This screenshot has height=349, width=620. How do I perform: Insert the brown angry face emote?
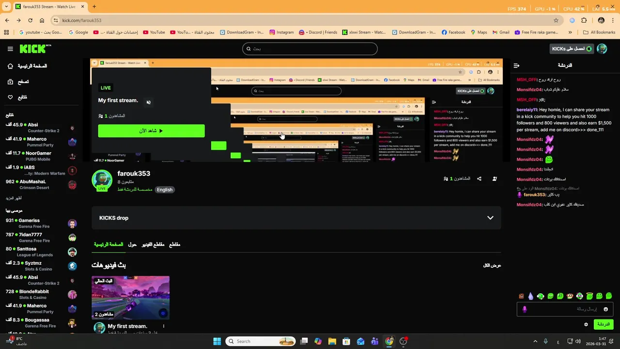(x=521, y=296)
